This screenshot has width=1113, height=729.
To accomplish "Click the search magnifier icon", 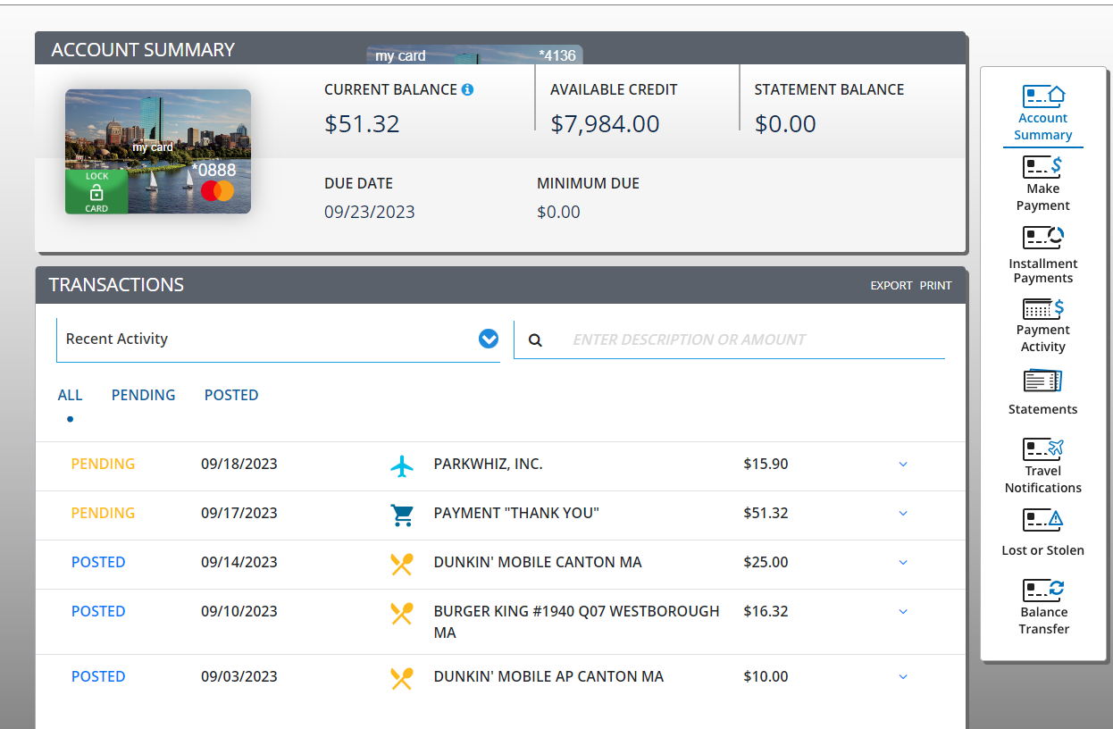I will (535, 340).
